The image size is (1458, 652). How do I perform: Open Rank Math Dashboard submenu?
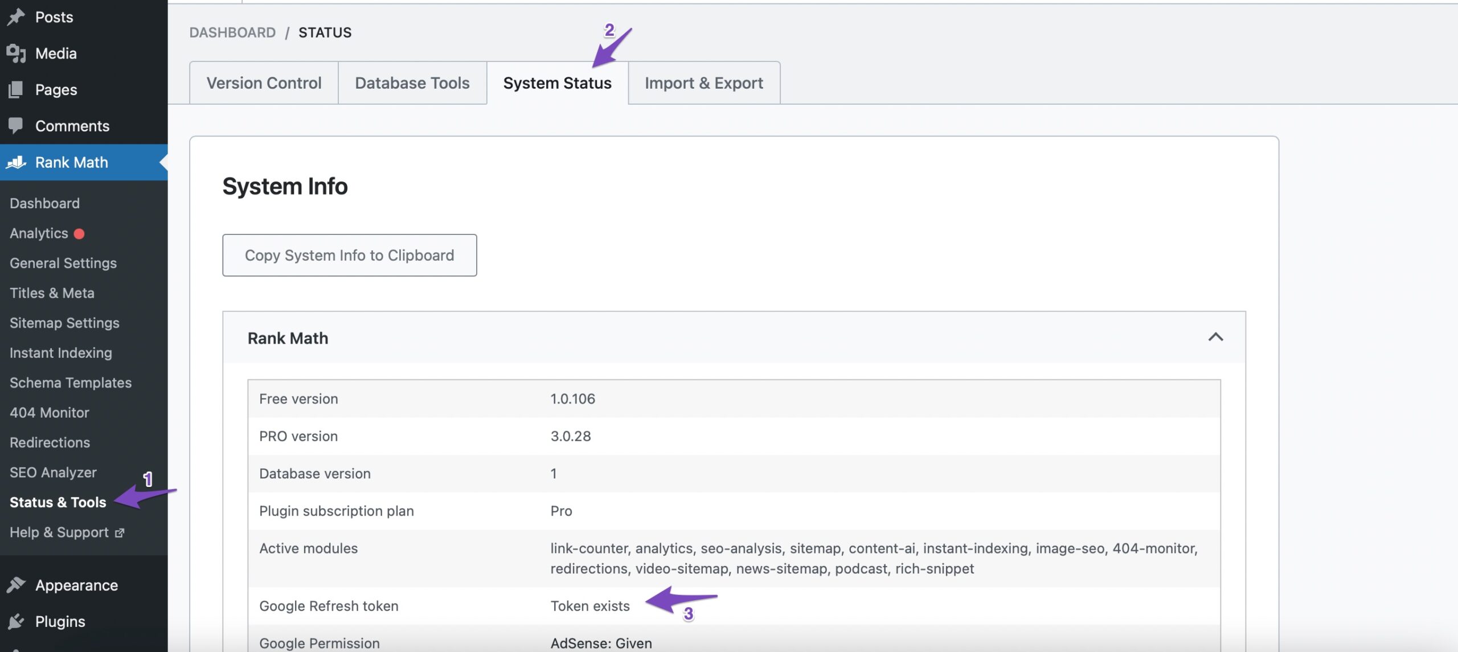[44, 203]
